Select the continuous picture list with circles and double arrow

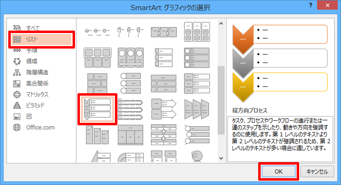pos(131,57)
